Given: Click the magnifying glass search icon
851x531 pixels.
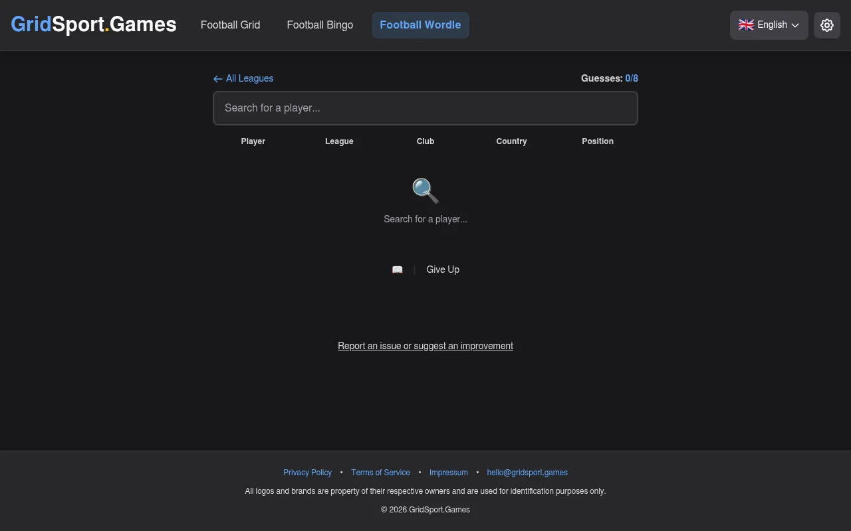Looking at the screenshot, I should tap(425, 191).
